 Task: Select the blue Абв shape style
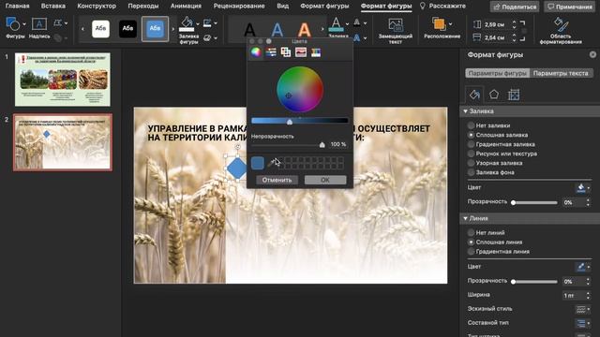(x=155, y=29)
